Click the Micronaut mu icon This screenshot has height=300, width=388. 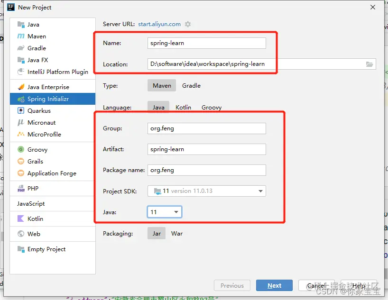coord(21,122)
